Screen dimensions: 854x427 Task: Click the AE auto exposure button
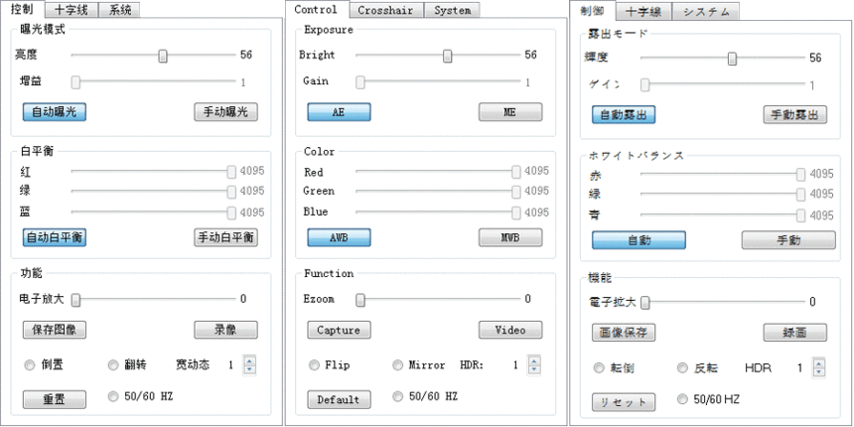point(339,112)
